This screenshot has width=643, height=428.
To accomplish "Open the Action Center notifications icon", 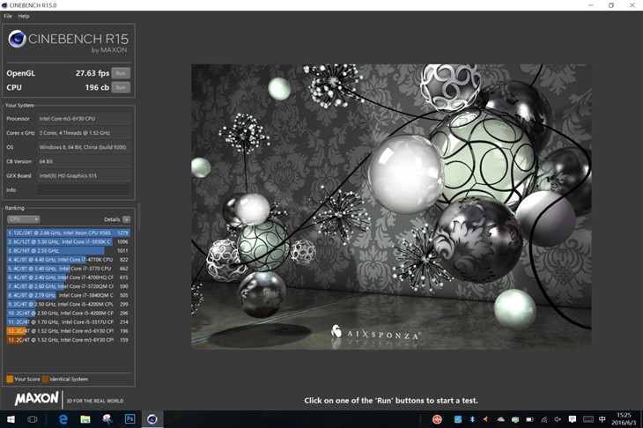I will click(572, 419).
